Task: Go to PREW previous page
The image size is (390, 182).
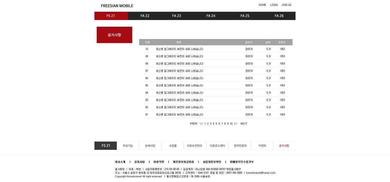Action: pyautogui.click(x=194, y=124)
